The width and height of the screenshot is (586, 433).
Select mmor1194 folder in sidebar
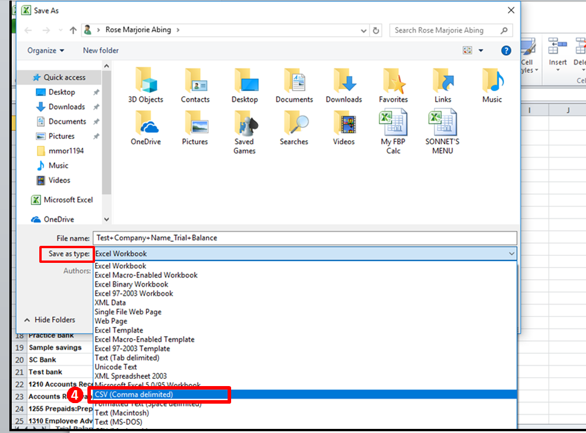[66, 151]
